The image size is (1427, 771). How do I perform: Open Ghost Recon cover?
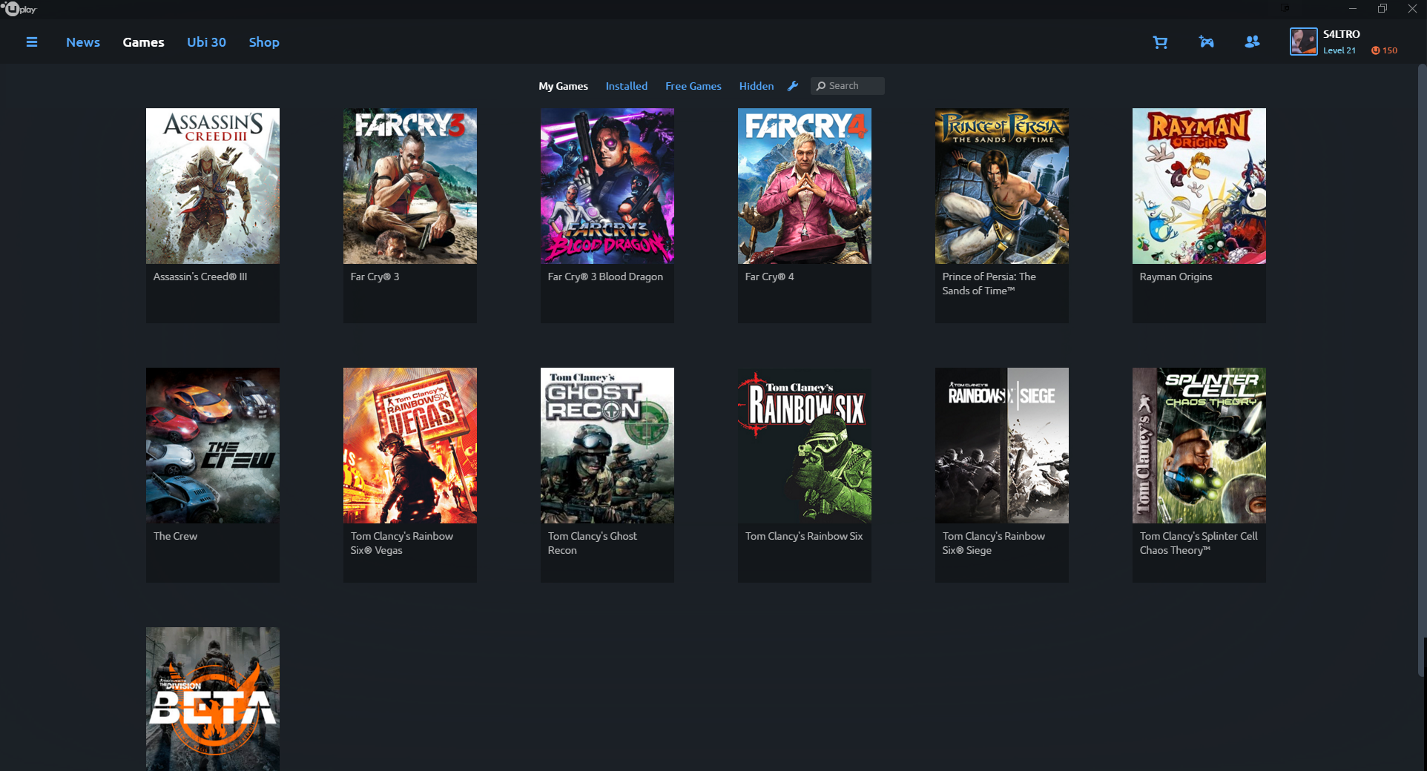[x=607, y=446]
